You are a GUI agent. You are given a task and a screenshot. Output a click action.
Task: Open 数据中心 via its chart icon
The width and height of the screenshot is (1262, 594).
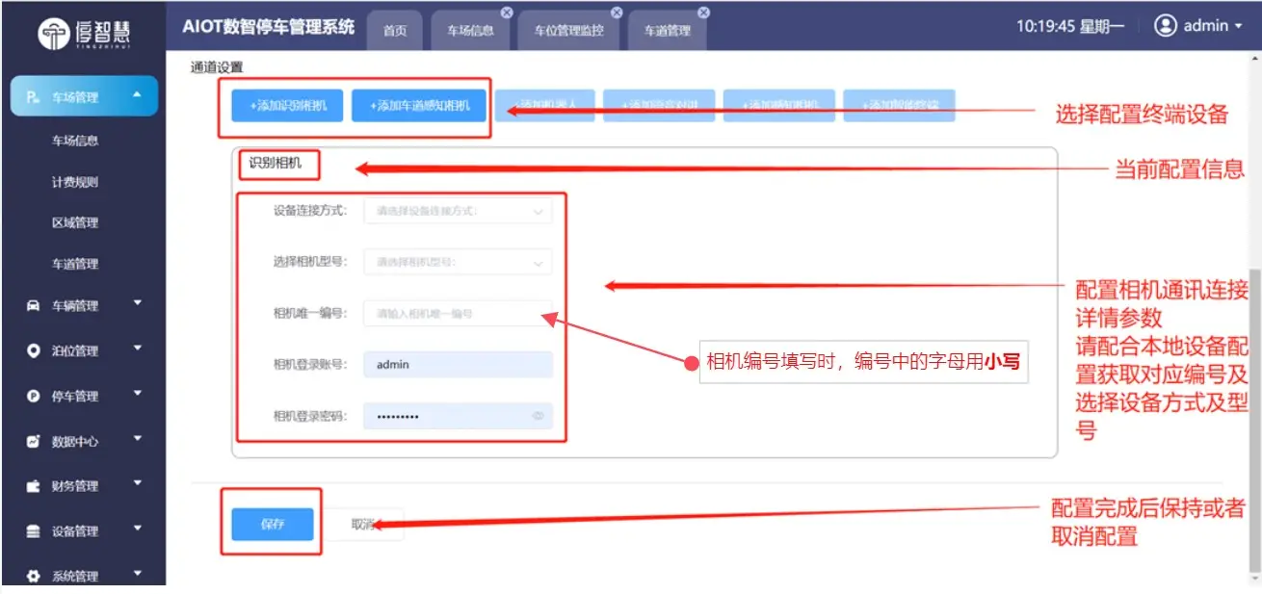pos(32,441)
